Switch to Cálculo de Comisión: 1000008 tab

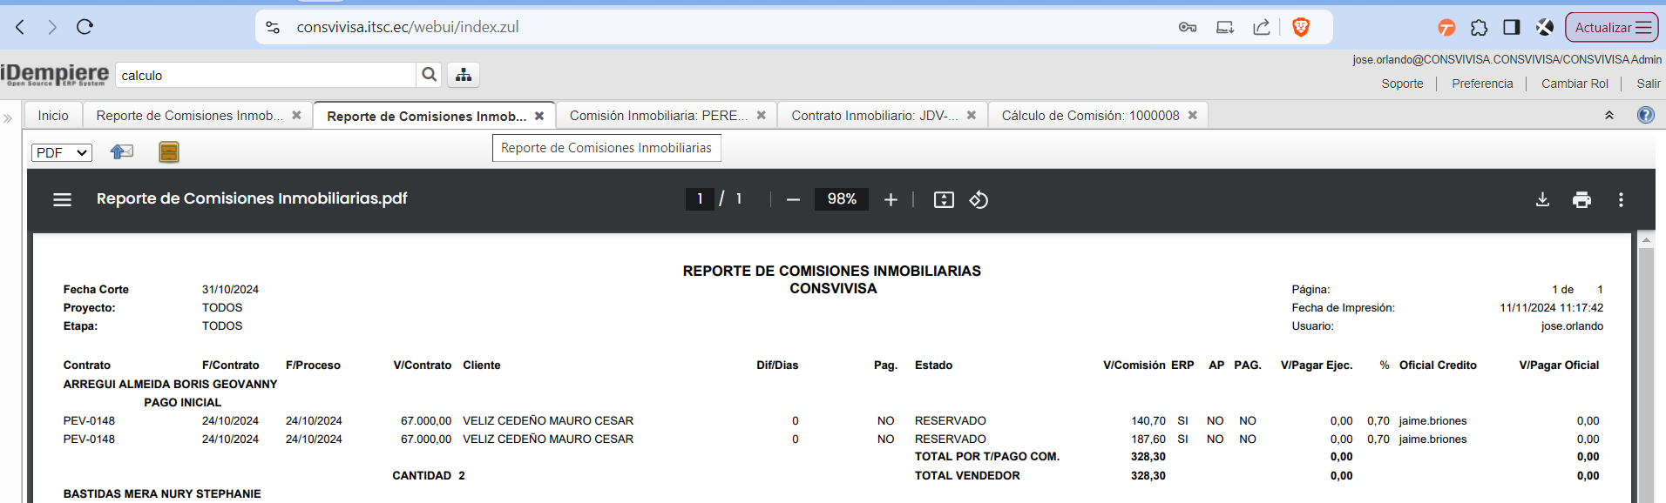click(x=1089, y=115)
